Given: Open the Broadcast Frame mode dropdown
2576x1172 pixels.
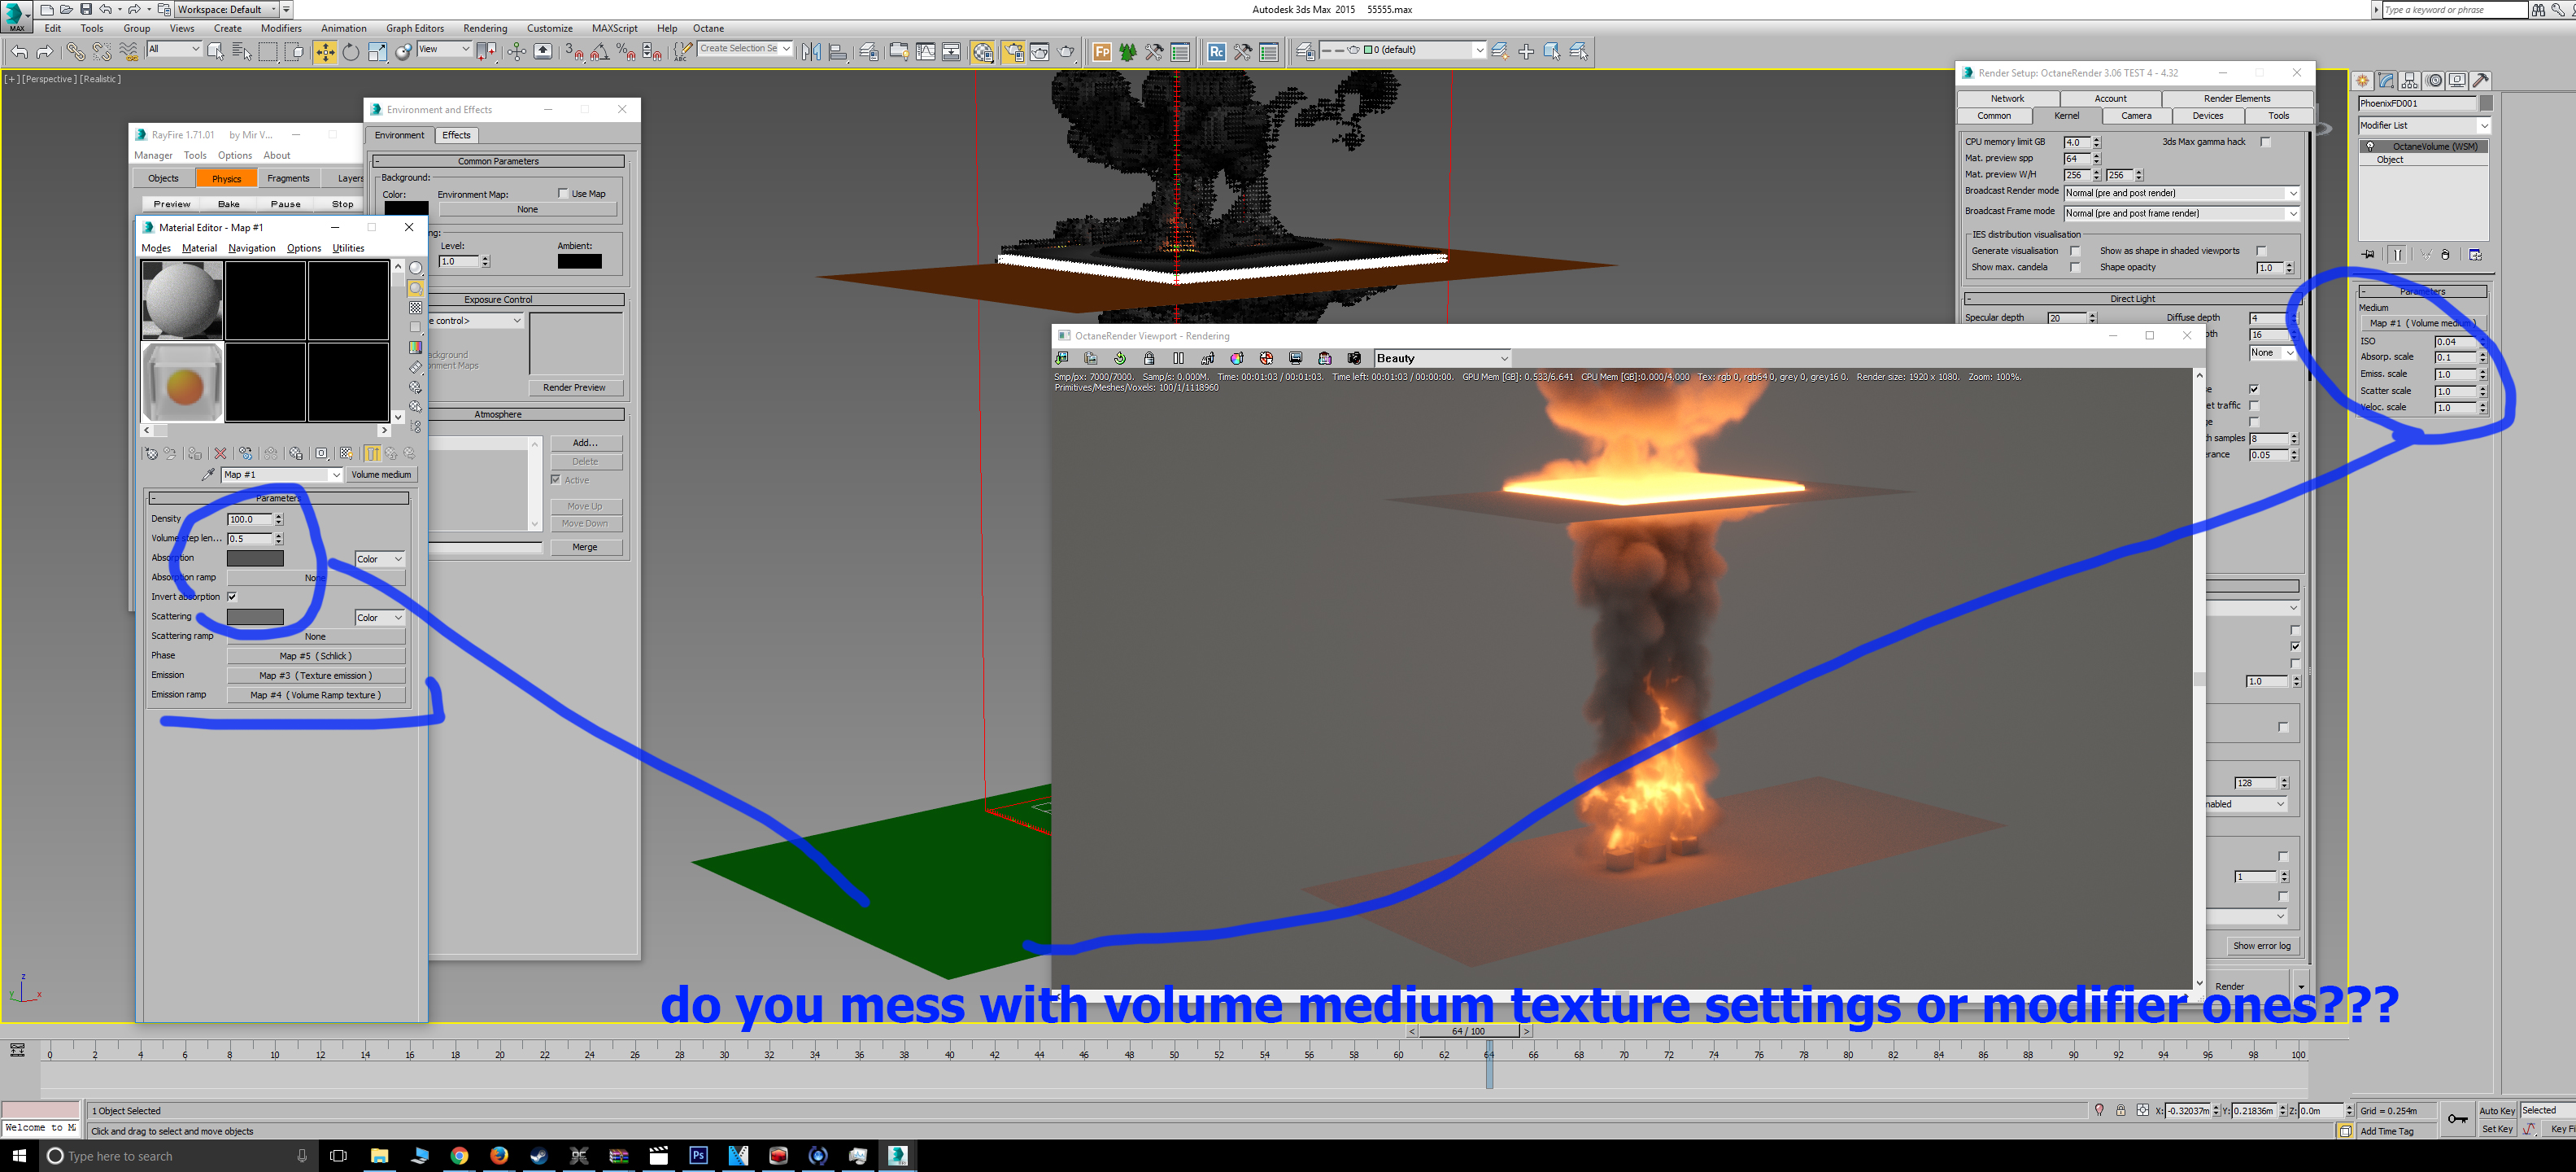Looking at the screenshot, I should pyautogui.click(x=2181, y=213).
